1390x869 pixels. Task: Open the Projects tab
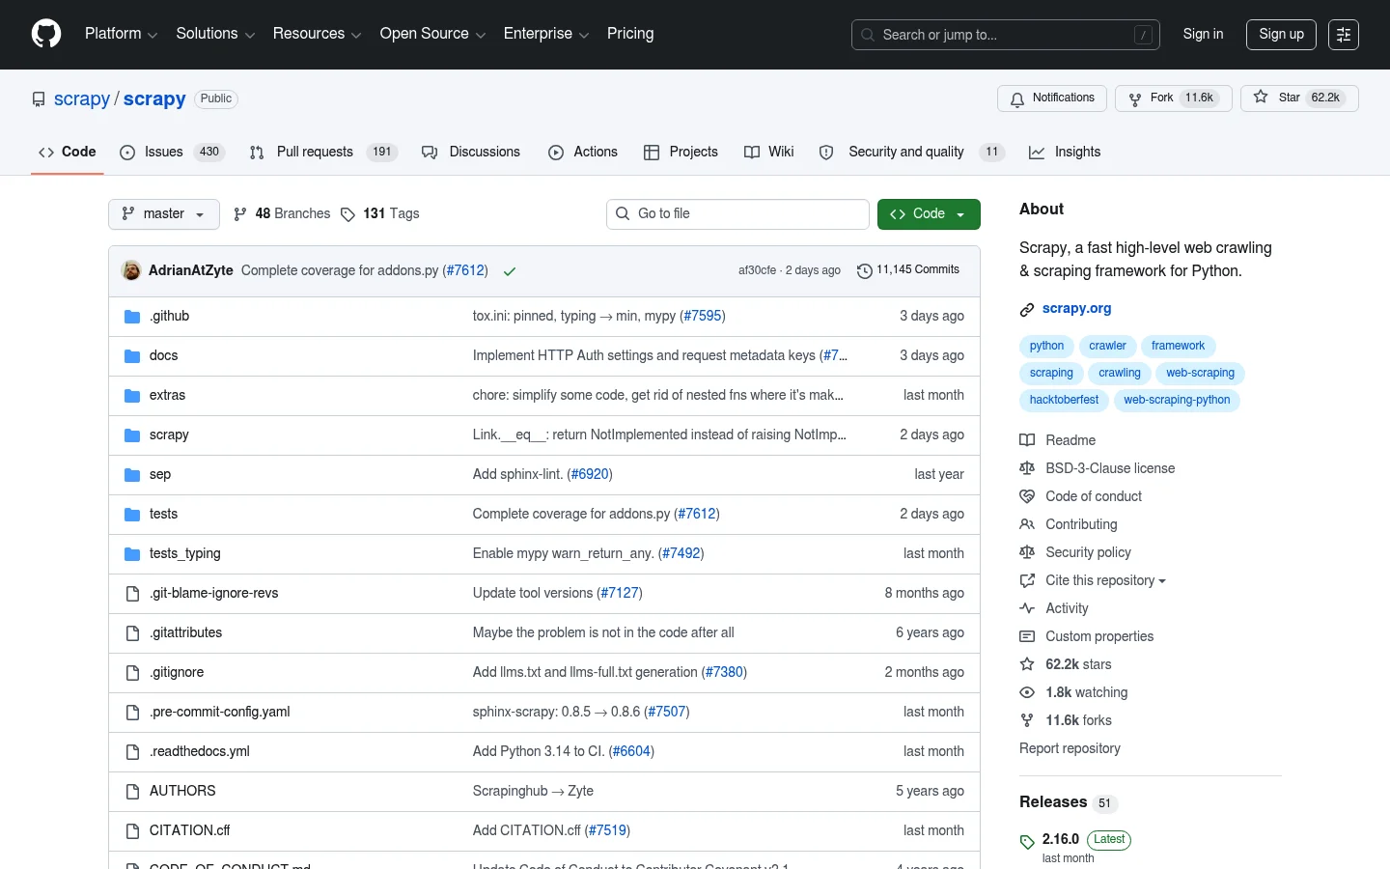(x=681, y=152)
